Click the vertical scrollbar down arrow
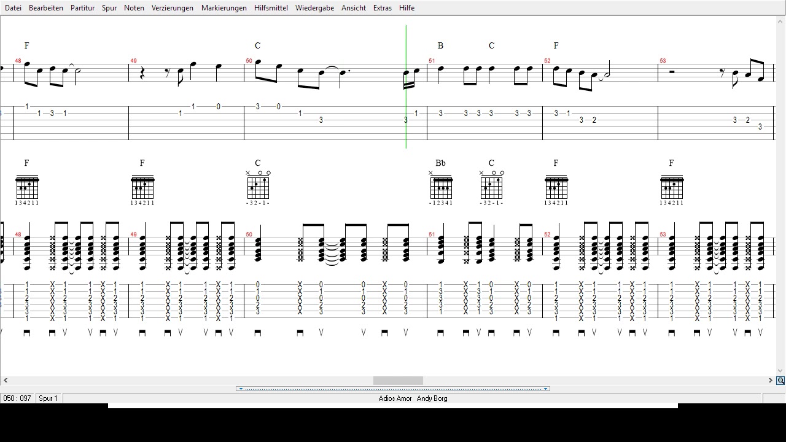 pos(780,371)
